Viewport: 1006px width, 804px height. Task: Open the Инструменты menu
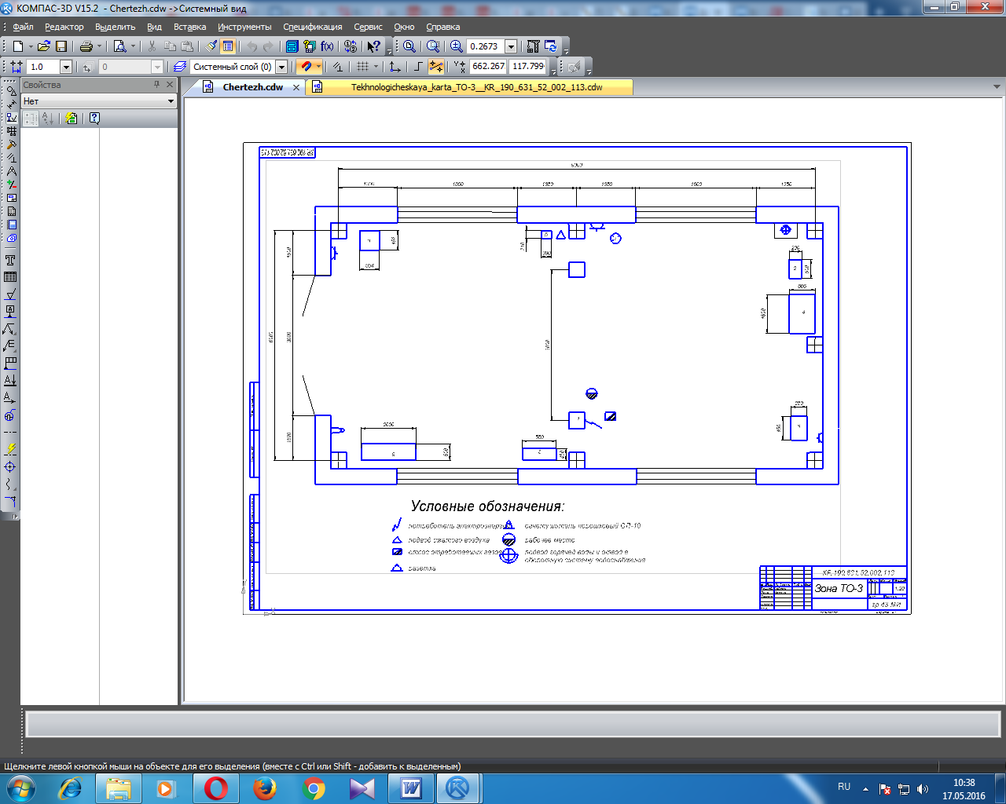point(244,27)
